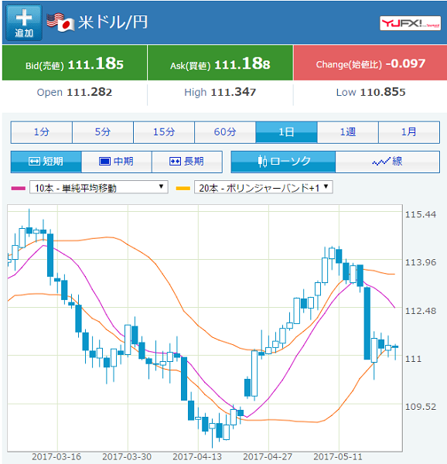Choose 線 line chart style
The width and height of the screenshot is (447, 464).
(387, 162)
